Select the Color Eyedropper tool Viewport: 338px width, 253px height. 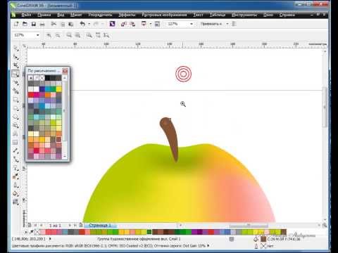tap(15, 176)
